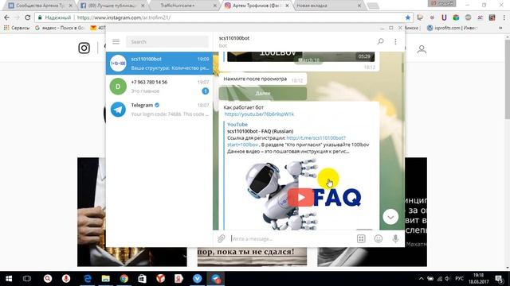Play the FAQ YouTube video preview

pos(300,197)
